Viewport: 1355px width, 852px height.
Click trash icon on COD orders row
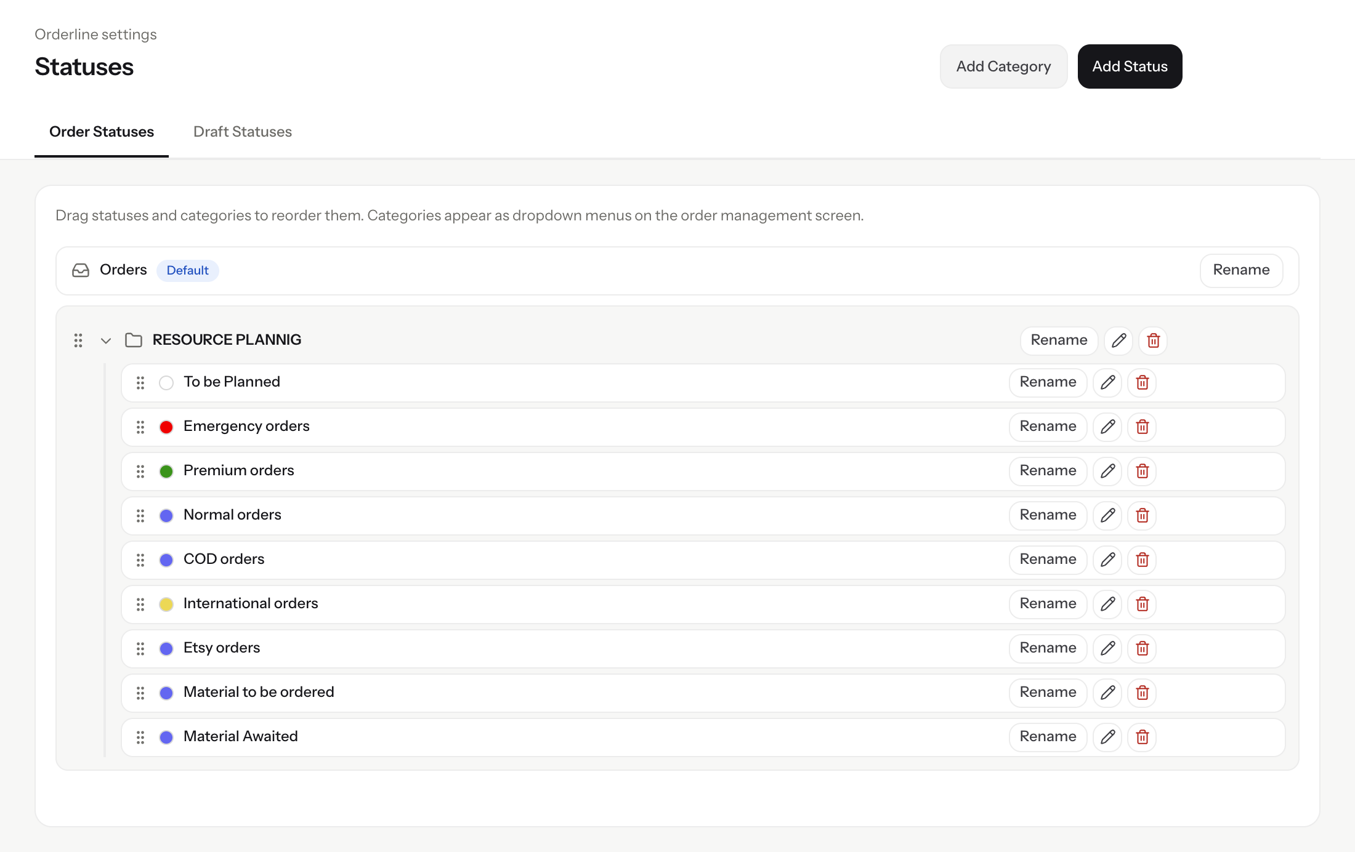point(1142,560)
